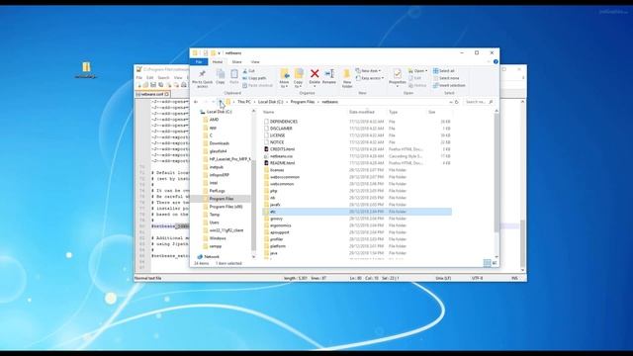Screen dimensions: 633x356
Task: Switch to Large icons view in status bar
Action: [495, 263]
